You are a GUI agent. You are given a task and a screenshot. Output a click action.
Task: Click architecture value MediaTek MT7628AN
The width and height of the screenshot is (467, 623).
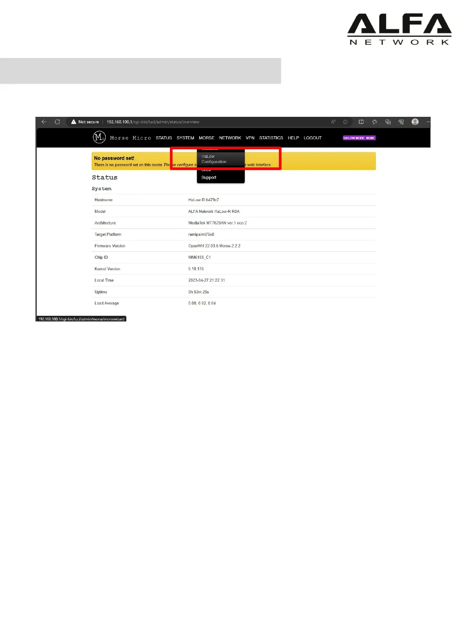[218, 223]
